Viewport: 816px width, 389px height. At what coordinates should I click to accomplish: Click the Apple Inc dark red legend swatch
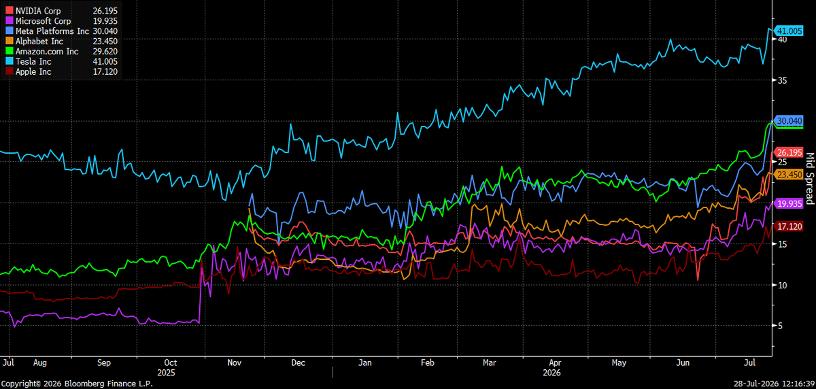(8, 70)
